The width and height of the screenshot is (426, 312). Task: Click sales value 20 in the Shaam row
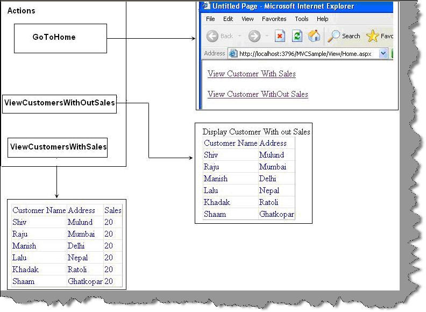pos(109,281)
